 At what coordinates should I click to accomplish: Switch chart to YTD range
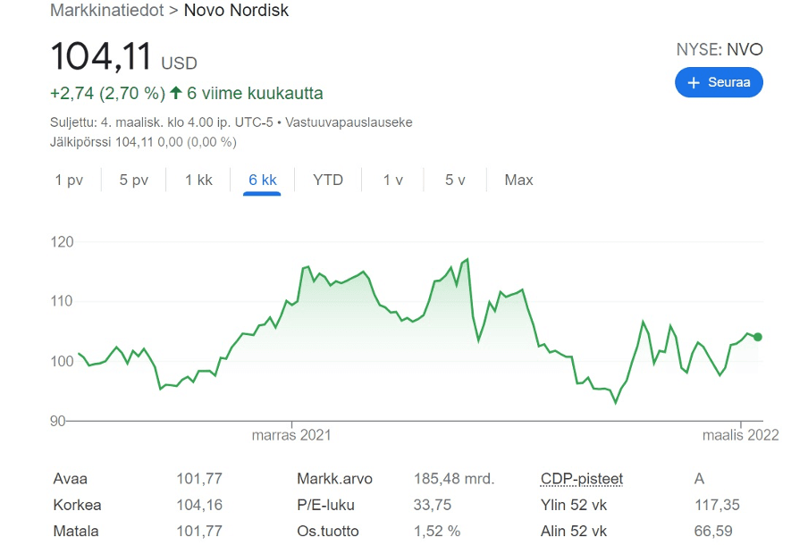click(328, 180)
